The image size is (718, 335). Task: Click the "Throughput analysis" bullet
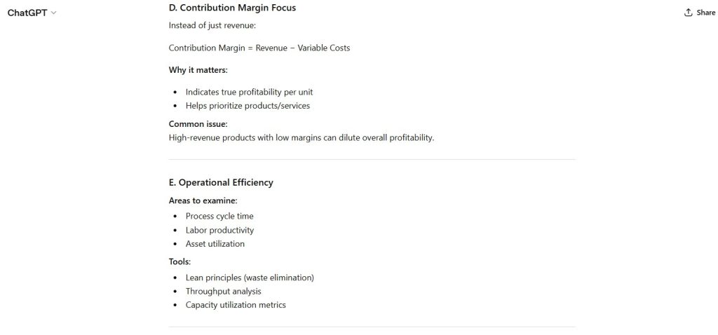[223, 291]
